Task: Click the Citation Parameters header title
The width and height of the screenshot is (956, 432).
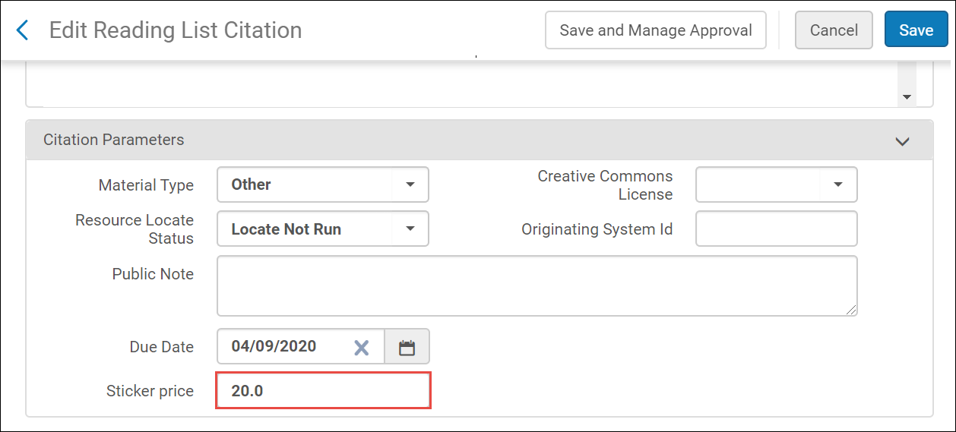Action: [114, 140]
